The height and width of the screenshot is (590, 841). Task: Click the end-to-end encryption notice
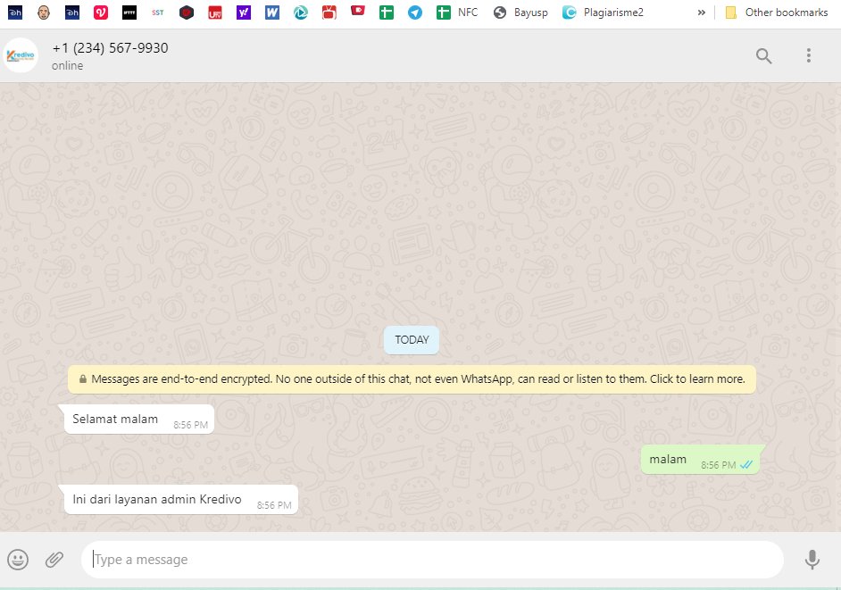tap(412, 379)
